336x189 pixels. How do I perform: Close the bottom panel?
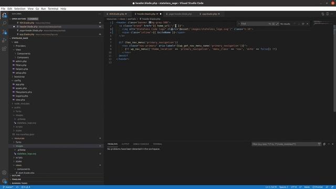click(332, 144)
